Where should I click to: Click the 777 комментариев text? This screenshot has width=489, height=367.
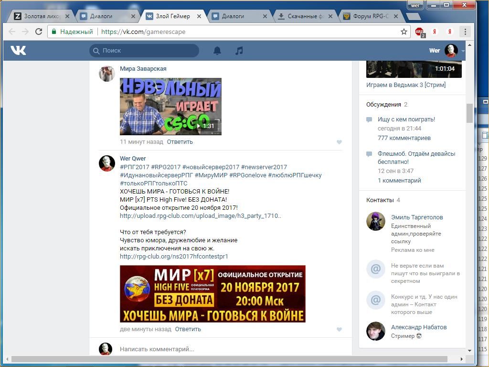[x=404, y=138]
